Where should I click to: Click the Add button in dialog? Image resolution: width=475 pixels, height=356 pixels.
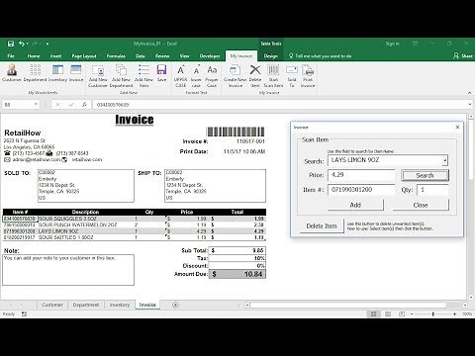[355, 205]
